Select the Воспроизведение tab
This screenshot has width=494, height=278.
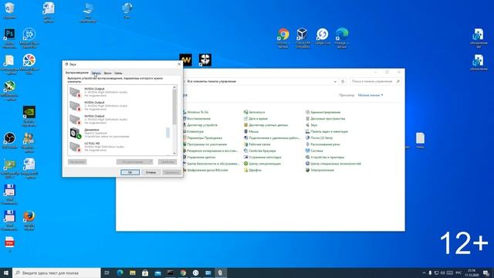(x=77, y=73)
